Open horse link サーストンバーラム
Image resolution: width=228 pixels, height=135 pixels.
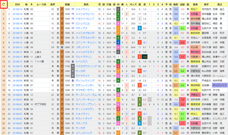(86, 95)
